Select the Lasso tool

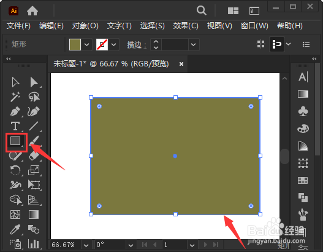[34, 96]
